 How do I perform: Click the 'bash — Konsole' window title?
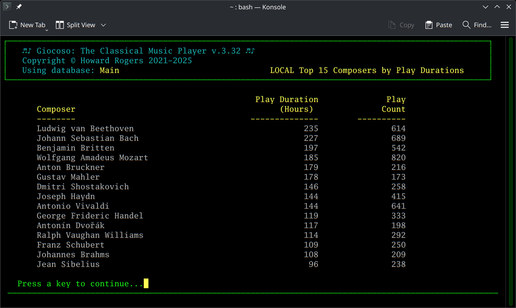tap(258, 7)
